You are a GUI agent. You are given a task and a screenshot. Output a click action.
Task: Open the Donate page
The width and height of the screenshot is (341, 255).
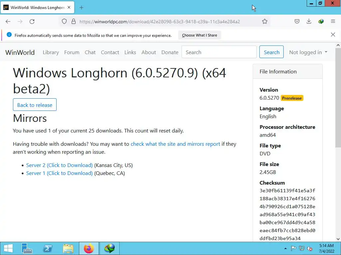(x=170, y=52)
